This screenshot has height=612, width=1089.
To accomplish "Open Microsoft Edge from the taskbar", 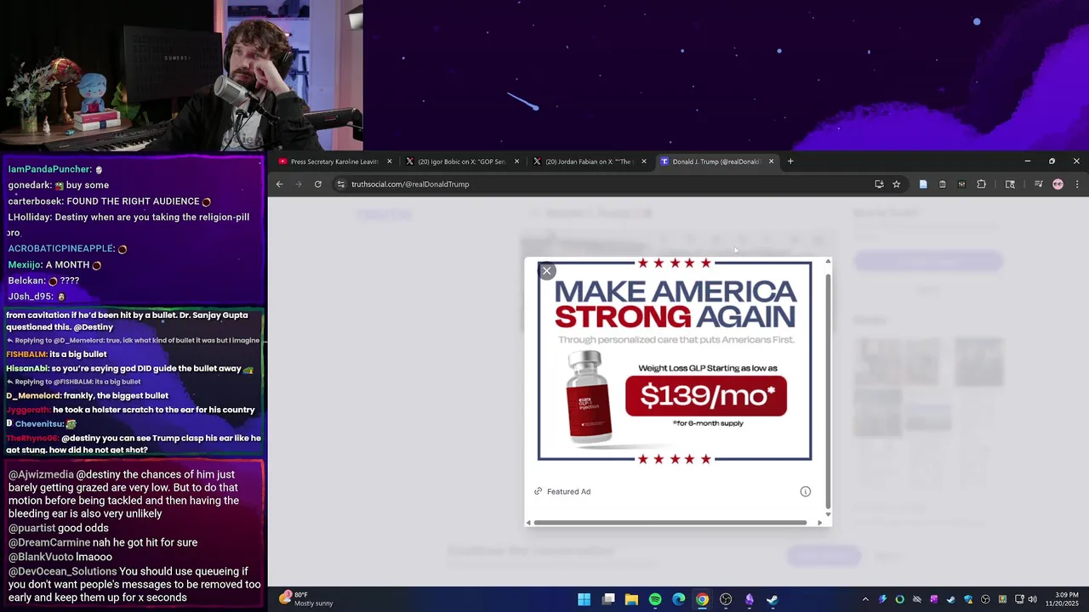I will pyautogui.click(x=679, y=599).
